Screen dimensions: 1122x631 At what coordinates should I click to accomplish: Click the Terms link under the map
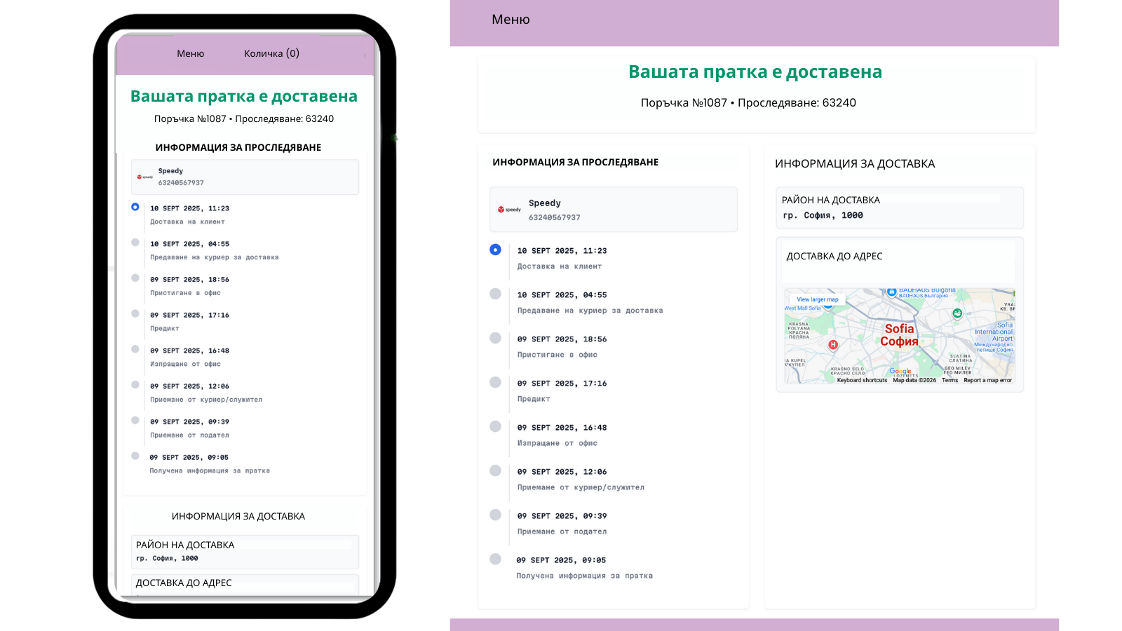pos(950,380)
